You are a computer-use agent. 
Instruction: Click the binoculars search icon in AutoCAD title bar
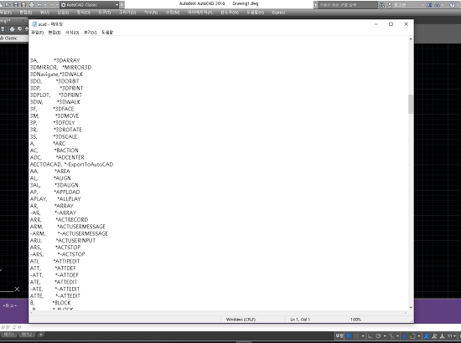tap(381, 5)
